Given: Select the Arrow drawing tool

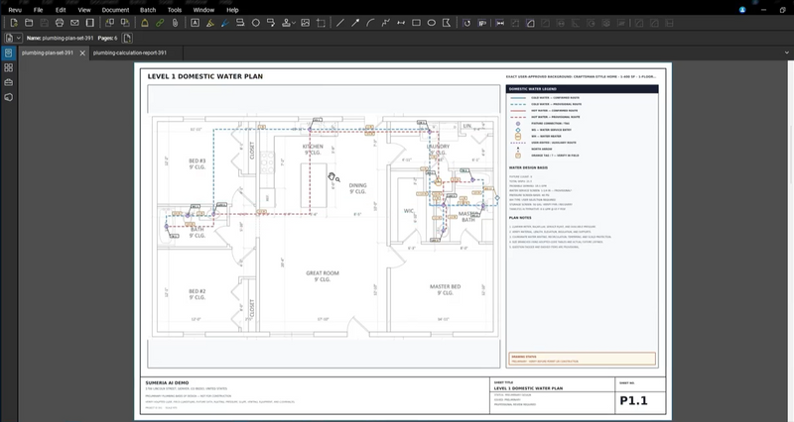Looking at the screenshot, I should click(x=355, y=23).
